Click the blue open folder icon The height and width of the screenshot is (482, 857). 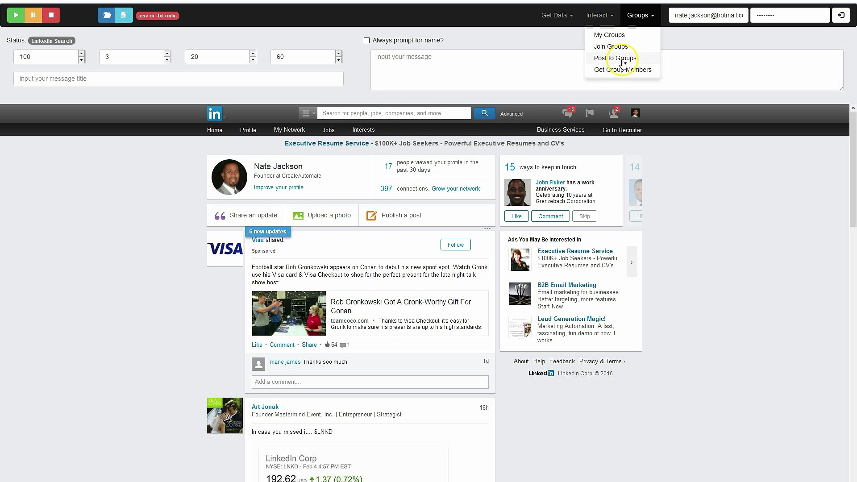[x=107, y=15]
